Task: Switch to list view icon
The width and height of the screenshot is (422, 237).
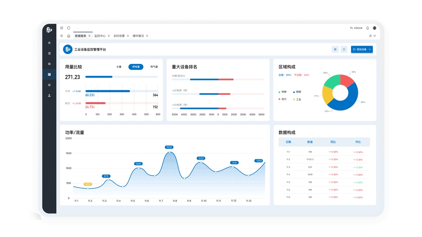Action: click(344, 50)
